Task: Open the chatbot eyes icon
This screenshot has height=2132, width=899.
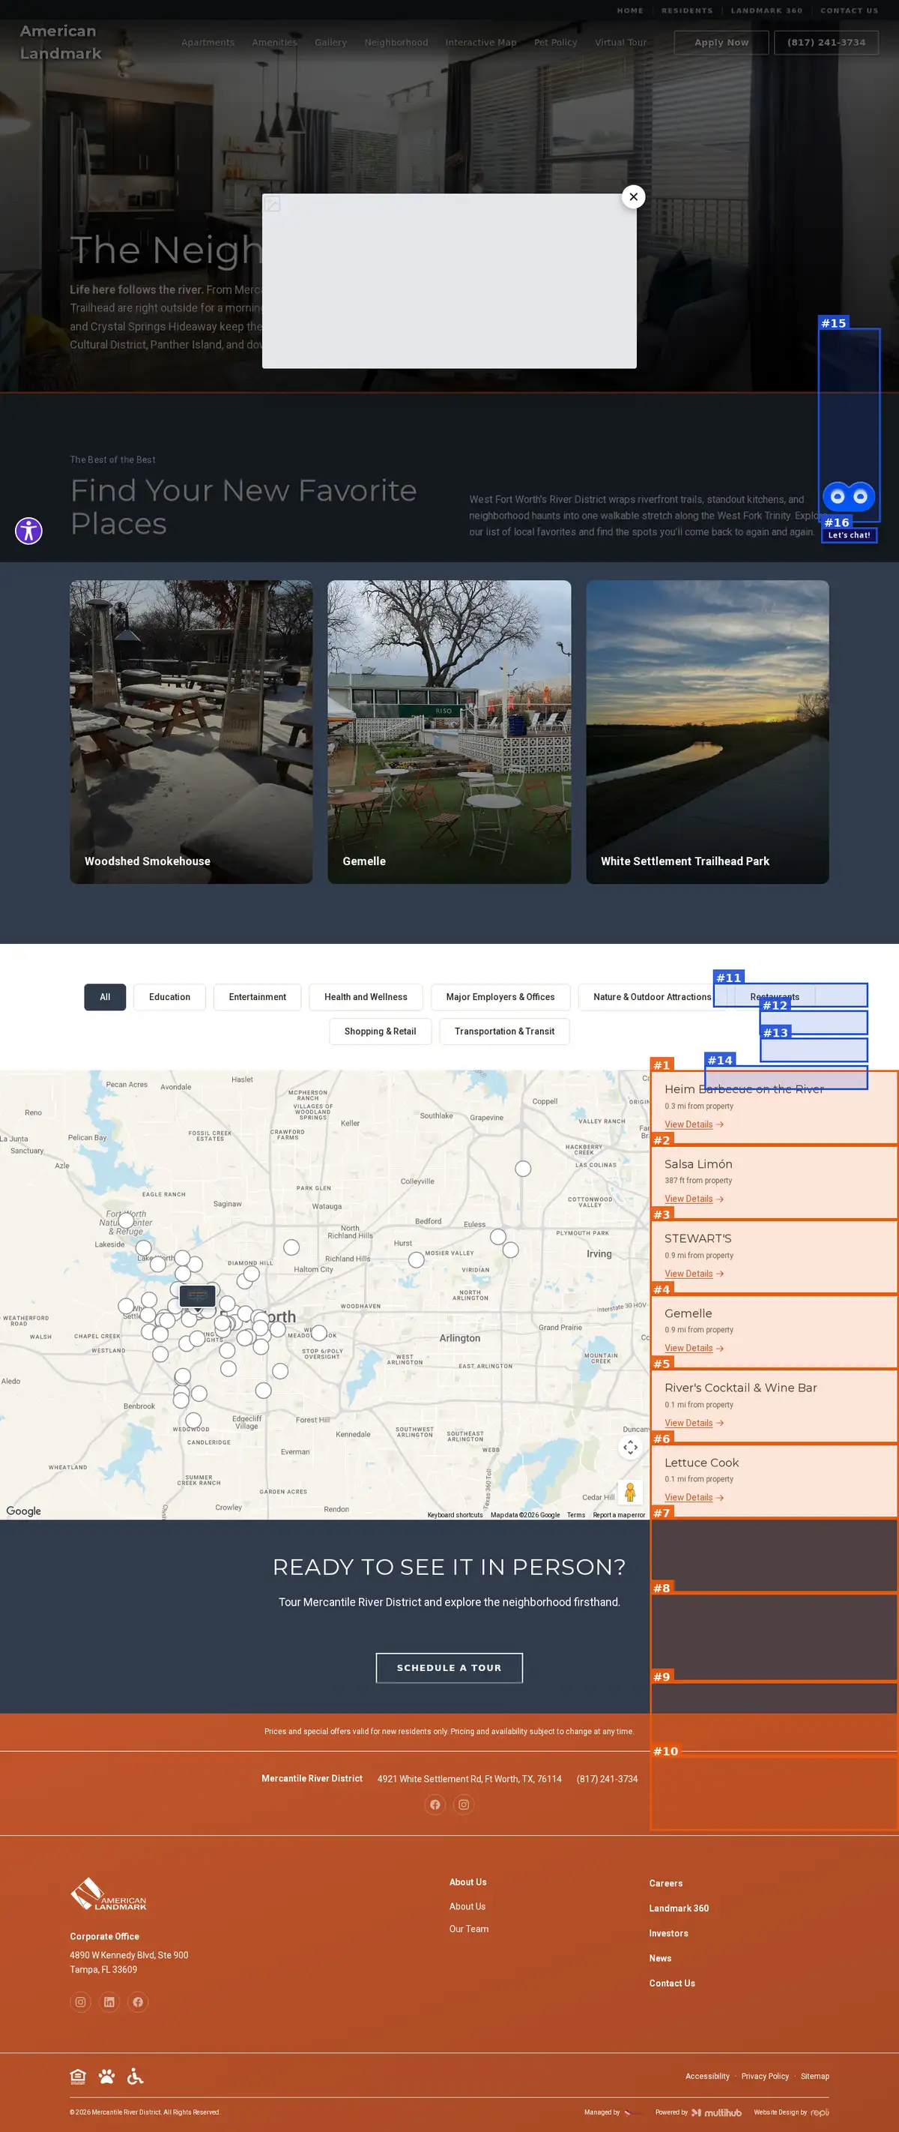Action: [849, 496]
